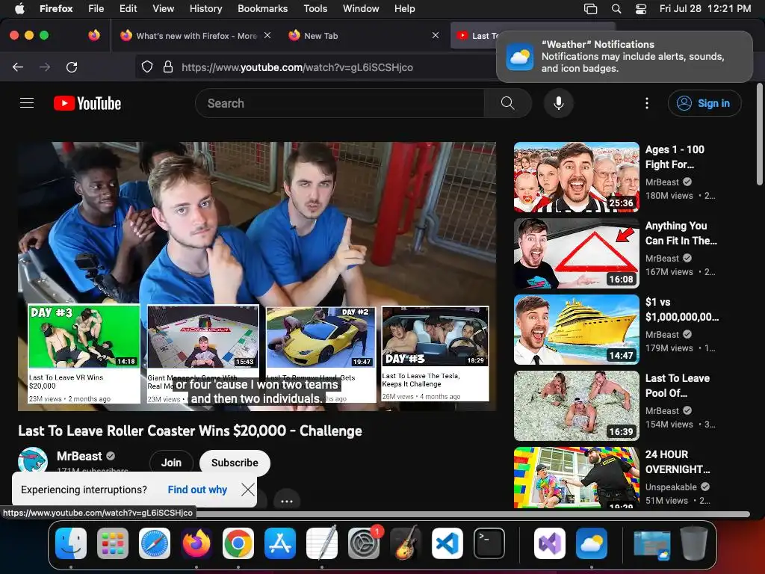Viewport: 765px width, 574px height.
Task: Open the YouTube hamburger guide menu
Action: [x=27, y=103]
